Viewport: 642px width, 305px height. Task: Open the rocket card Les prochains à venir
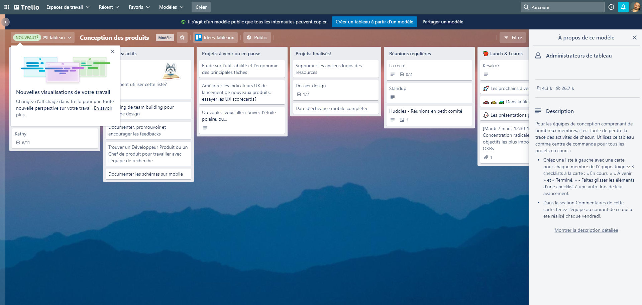504,88
